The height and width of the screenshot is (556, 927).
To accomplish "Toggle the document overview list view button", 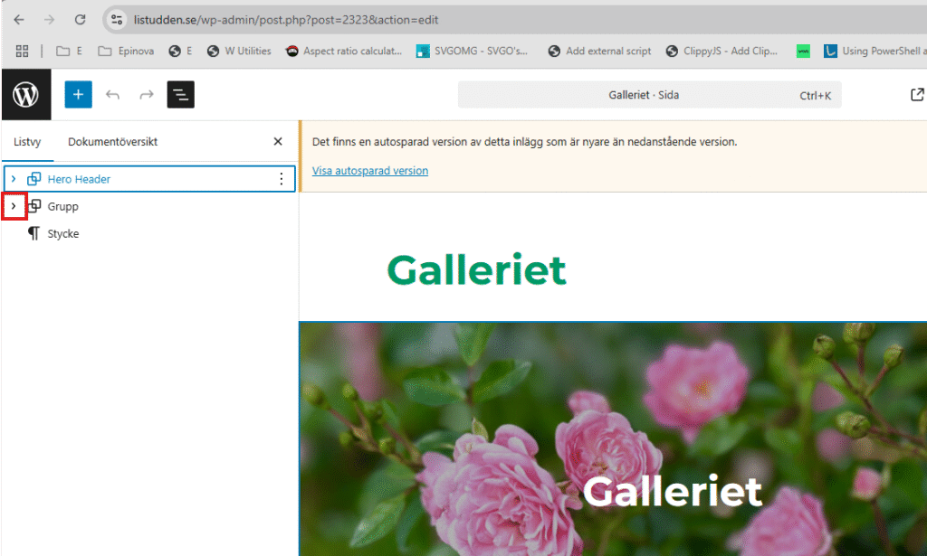I will [180, 94].
